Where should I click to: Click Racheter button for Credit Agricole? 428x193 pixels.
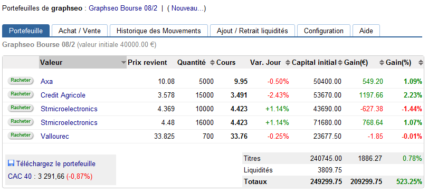[x=21, y=94]
